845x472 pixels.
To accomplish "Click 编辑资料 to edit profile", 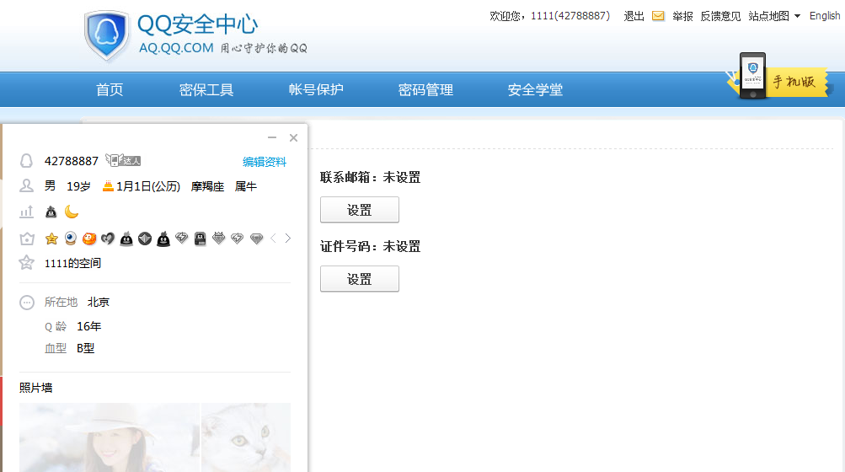I will [x=265, y=162].
